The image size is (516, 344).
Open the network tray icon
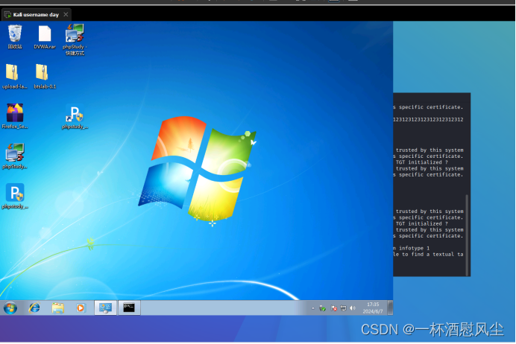(343, 308)
